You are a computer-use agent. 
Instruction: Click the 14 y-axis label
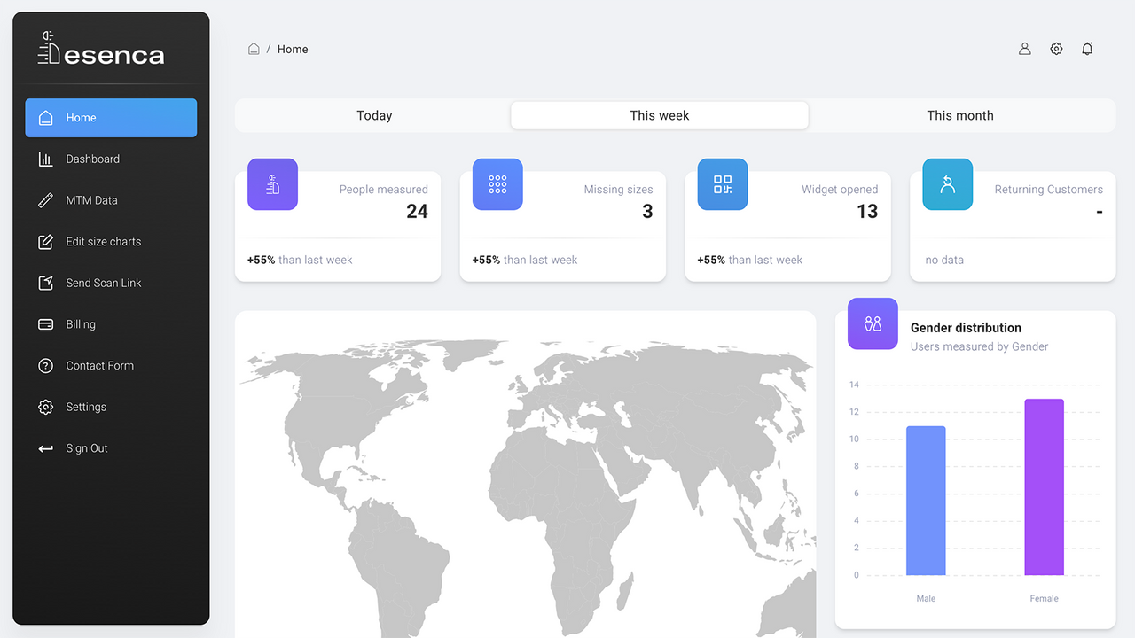(854, 385)
